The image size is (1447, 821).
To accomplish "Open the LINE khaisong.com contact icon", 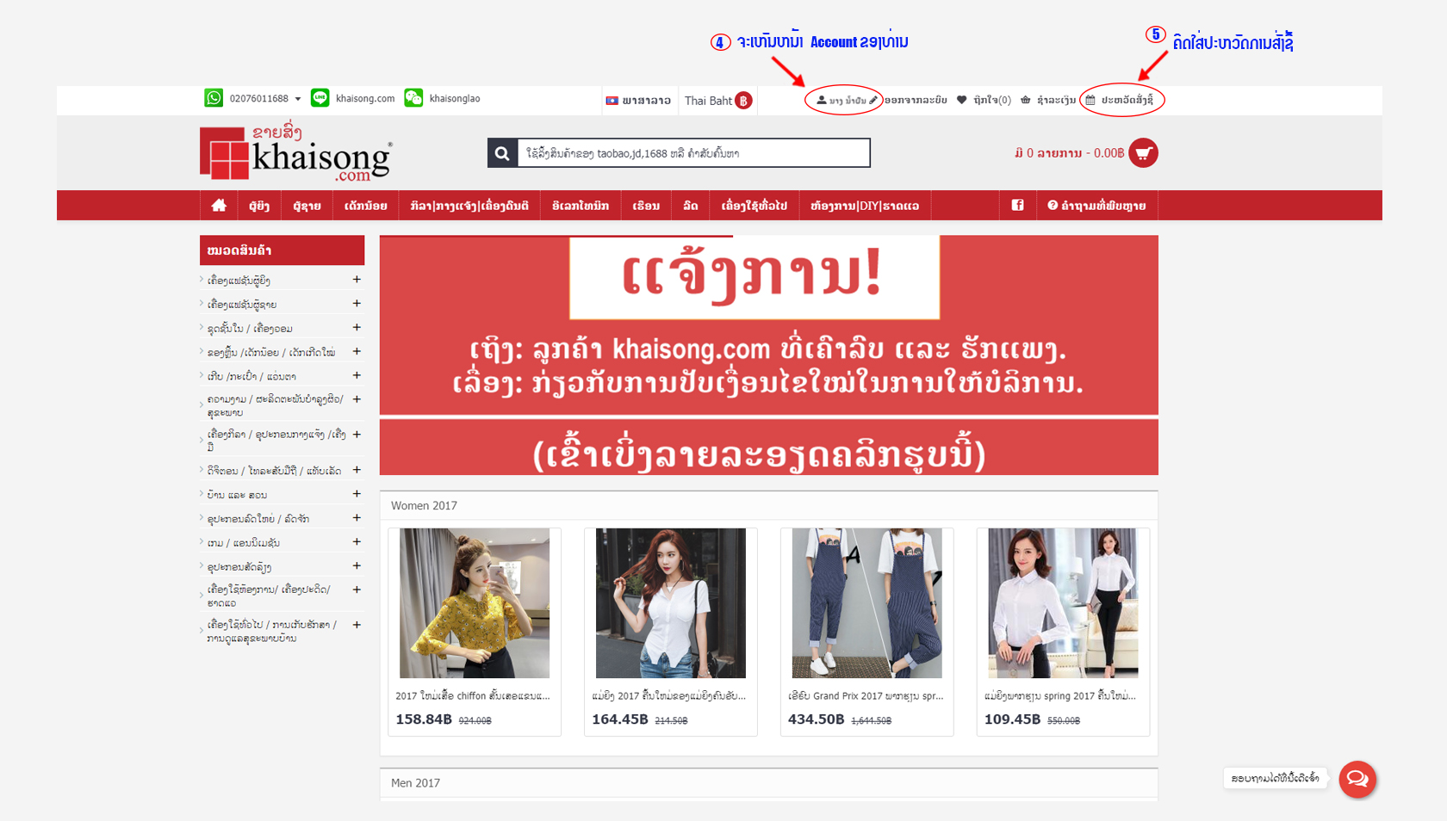I will click(320, 98).
